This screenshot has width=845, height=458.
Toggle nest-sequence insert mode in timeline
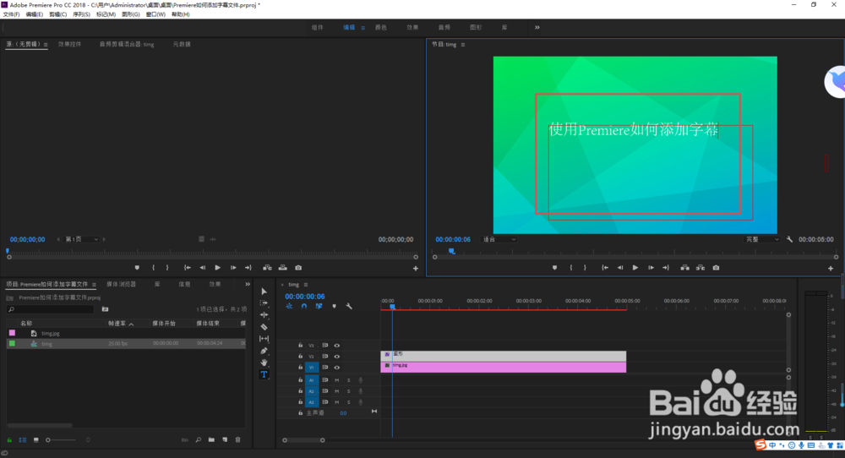point(289,306)
